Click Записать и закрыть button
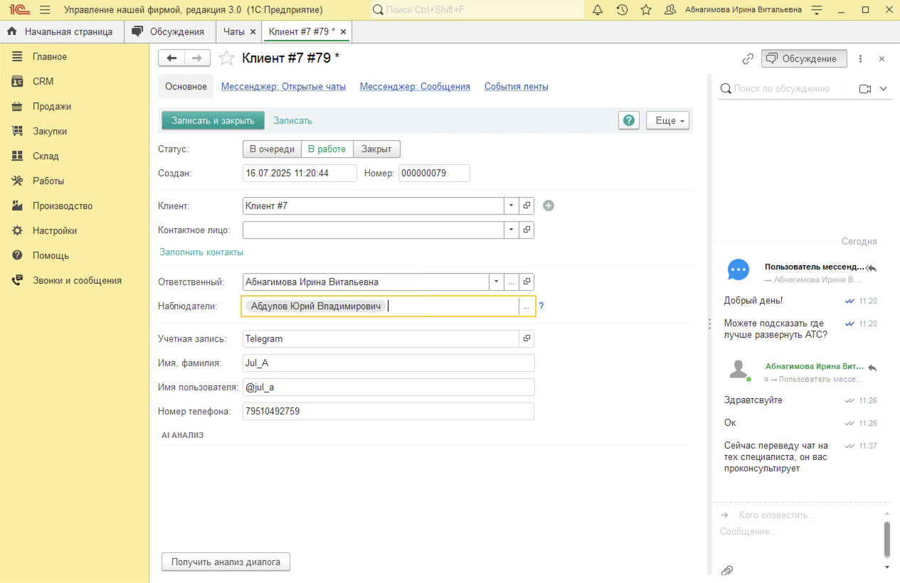 (213, 121)
